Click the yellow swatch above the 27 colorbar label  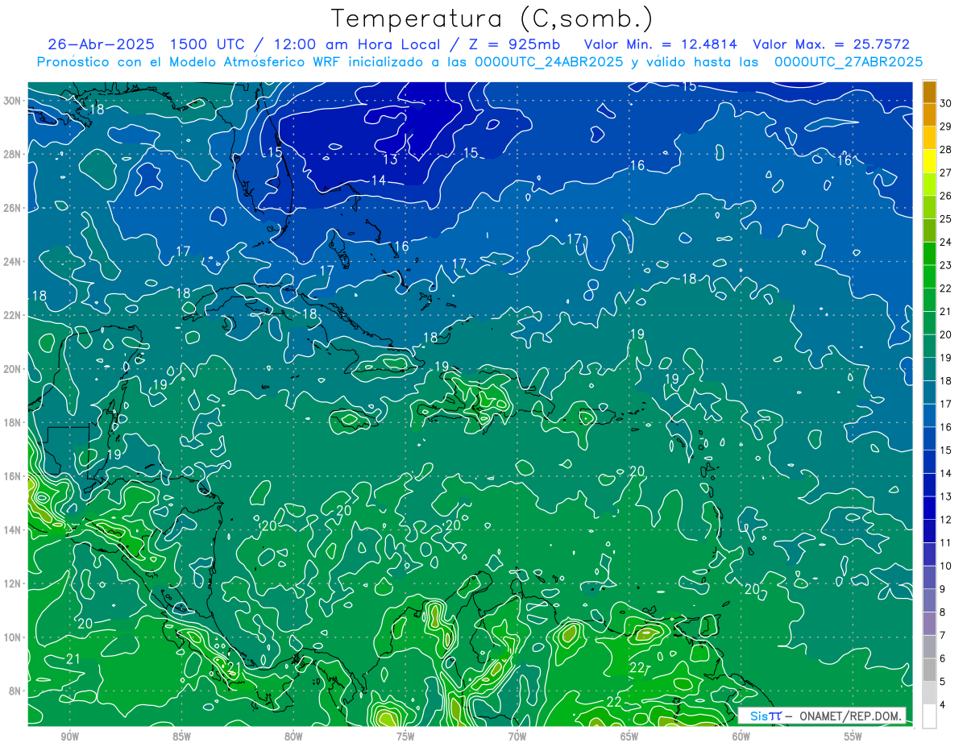929,161
